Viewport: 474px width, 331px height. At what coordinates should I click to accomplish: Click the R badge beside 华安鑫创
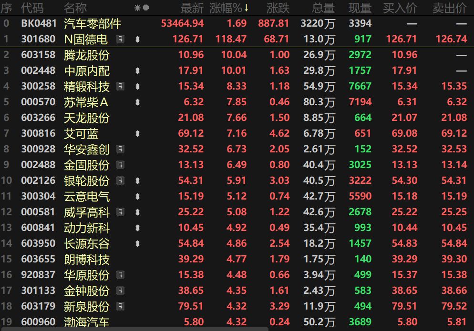point(120,149)
